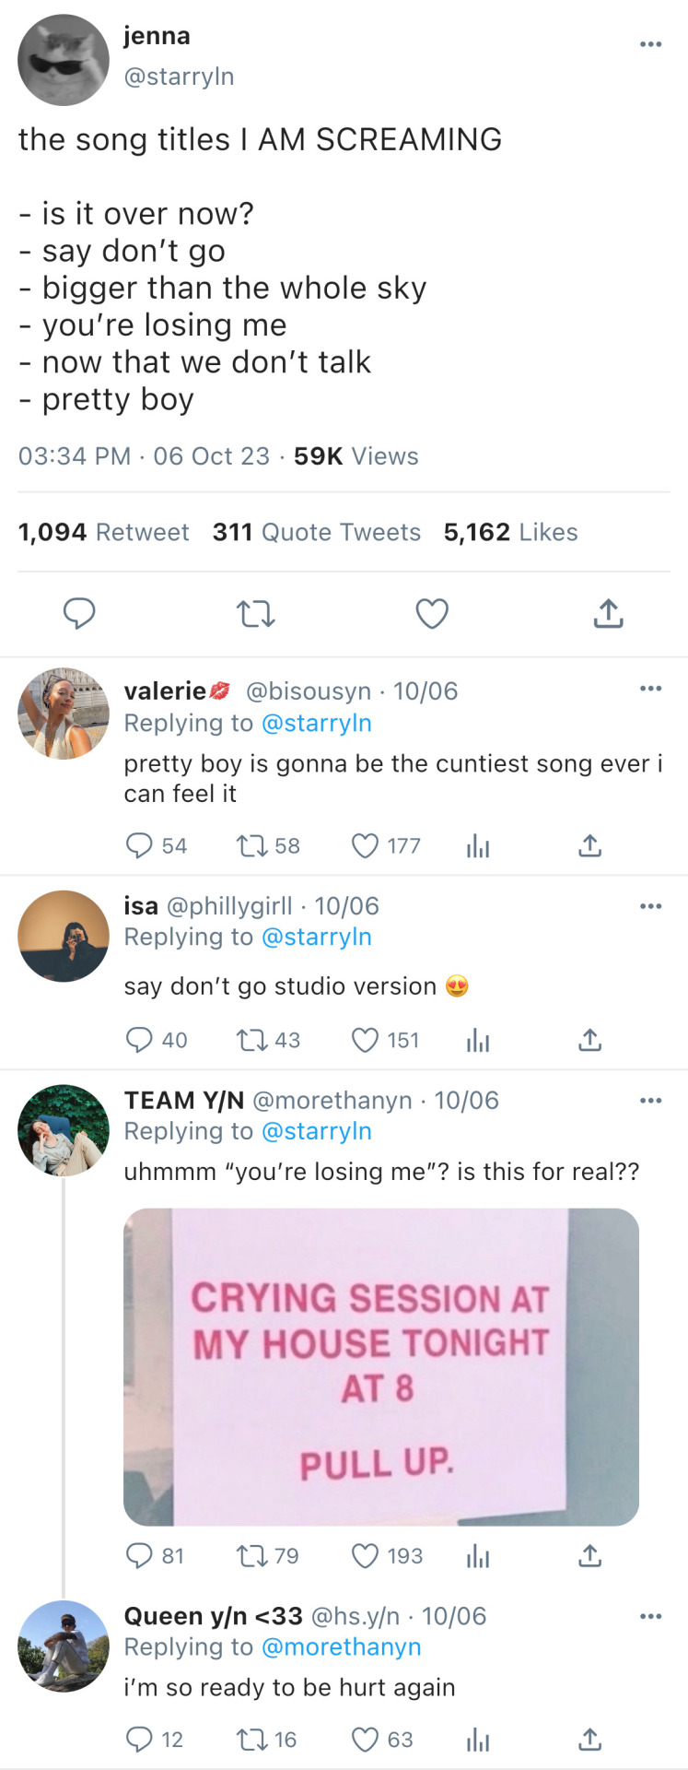This screenshot has width=688, height=1770.
Task: Like isa's say don't go reply
Action: [x=366, y=1040]
